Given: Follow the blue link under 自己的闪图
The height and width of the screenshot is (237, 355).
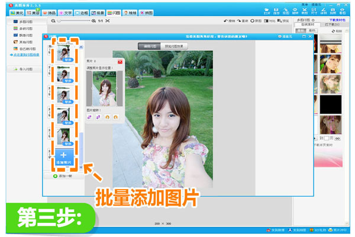Looking at the screenshot, I should pos(26,55).
